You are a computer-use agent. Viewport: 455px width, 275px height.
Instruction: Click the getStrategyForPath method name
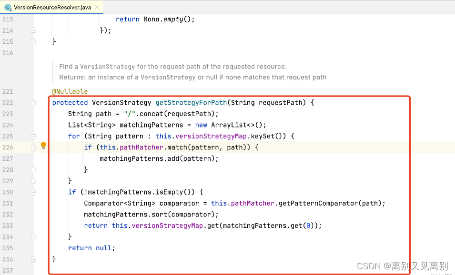click(x=191, y=103)
